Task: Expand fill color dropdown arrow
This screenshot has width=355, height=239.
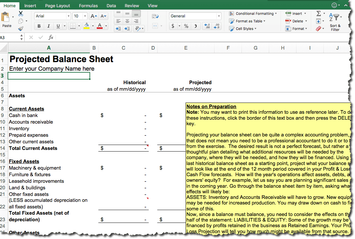Action: [x=92, y=26]
